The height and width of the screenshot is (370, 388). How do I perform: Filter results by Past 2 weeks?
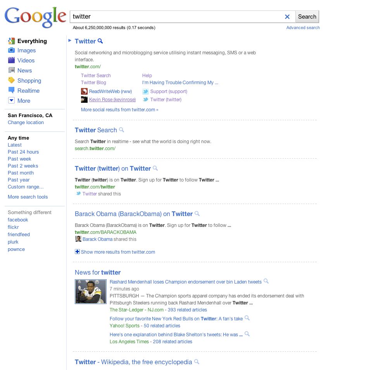[23, 166]
